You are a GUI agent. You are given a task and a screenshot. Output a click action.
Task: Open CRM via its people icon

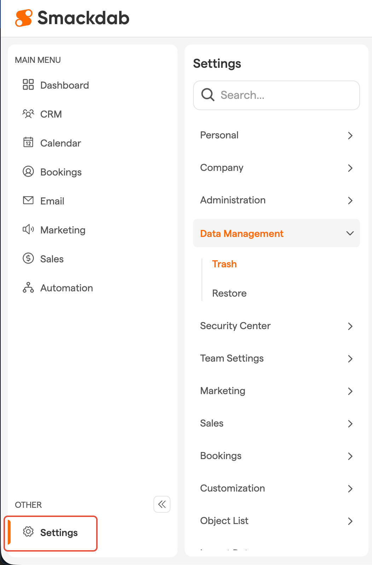(28, 114)
